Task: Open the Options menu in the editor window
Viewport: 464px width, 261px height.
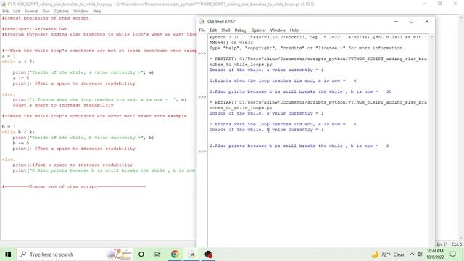Action: click(61, 11)
